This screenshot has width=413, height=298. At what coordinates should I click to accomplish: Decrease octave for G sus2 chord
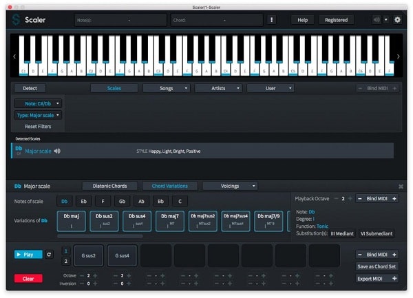click(82, 275)
